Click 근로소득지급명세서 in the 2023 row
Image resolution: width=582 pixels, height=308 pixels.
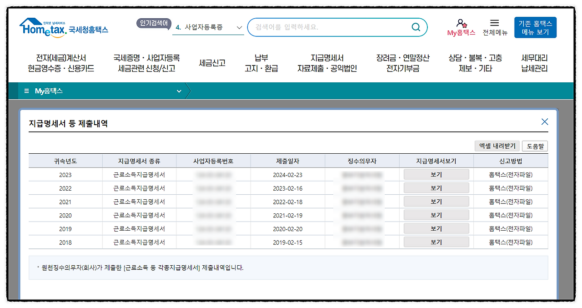[x=139, y=175]
